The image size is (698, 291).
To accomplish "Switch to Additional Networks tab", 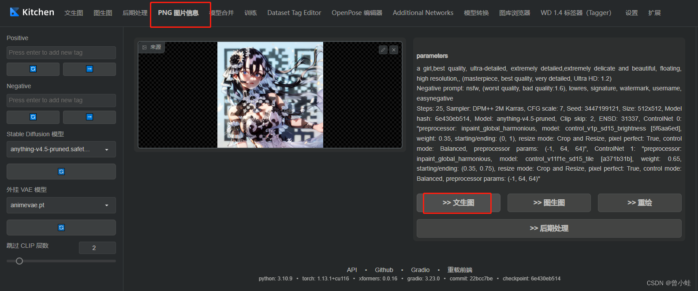I will click(x=423, y=13).
